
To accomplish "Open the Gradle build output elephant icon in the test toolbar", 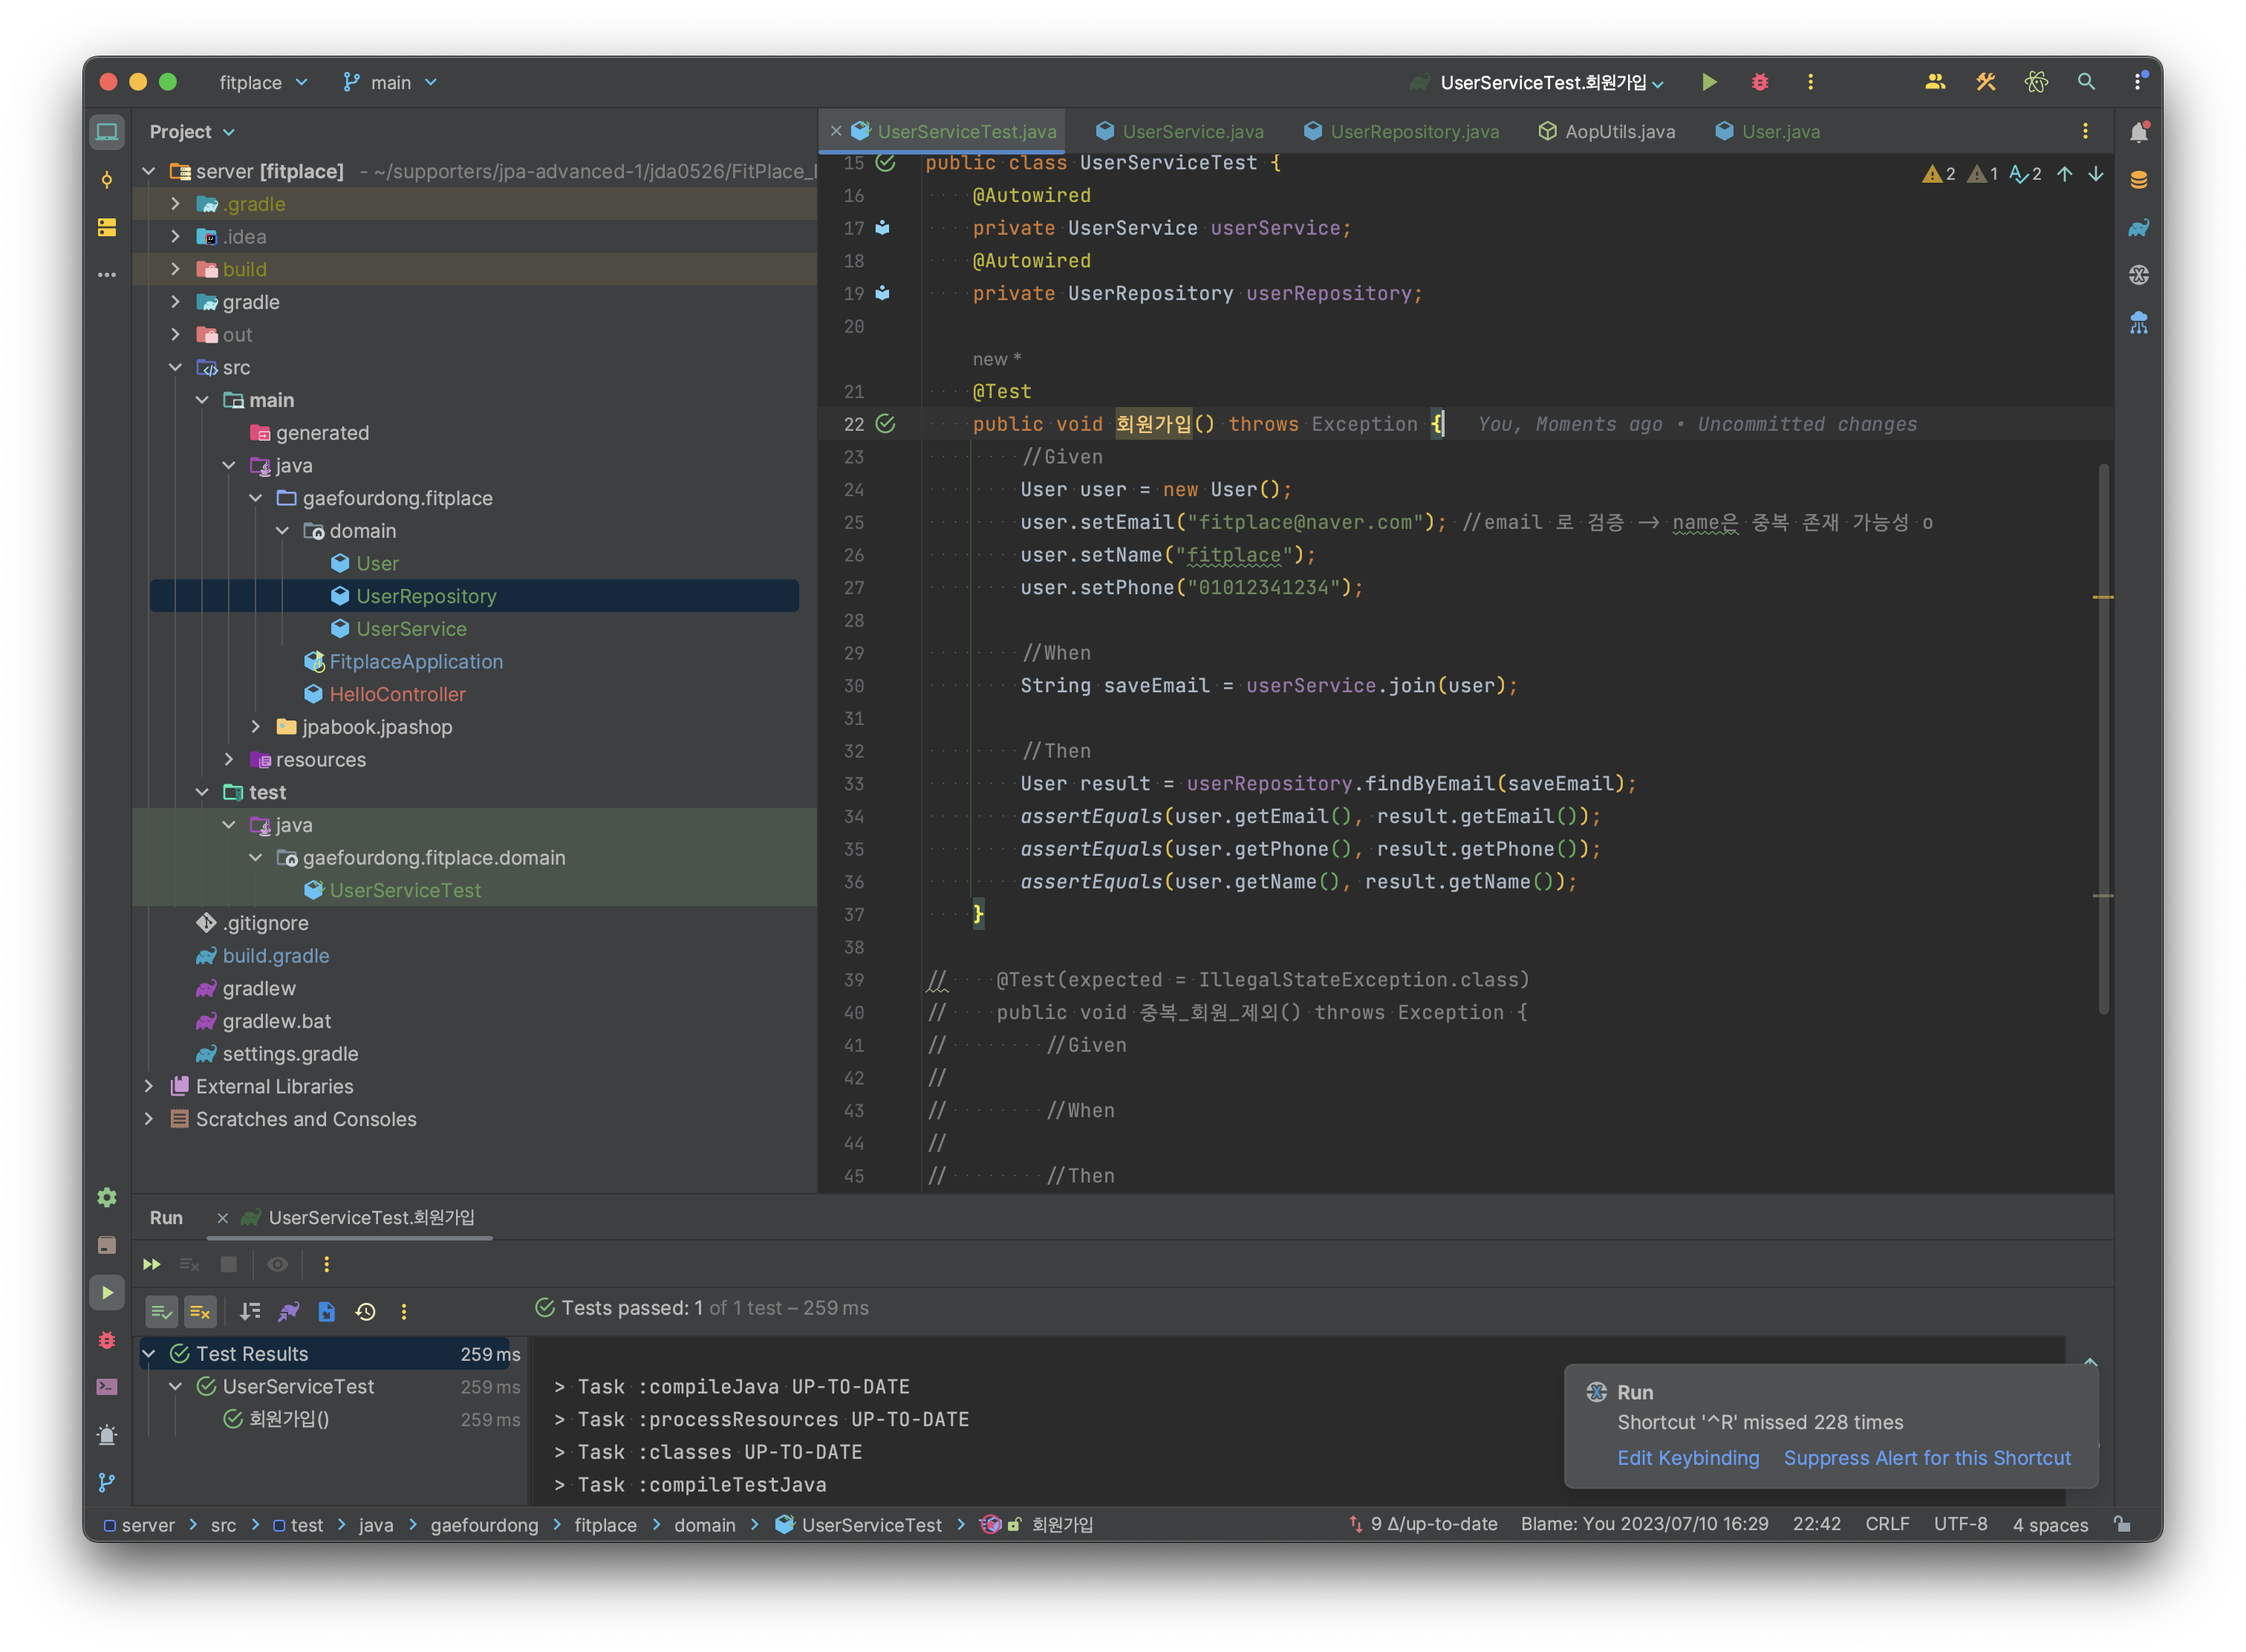I will (289, 1312).
